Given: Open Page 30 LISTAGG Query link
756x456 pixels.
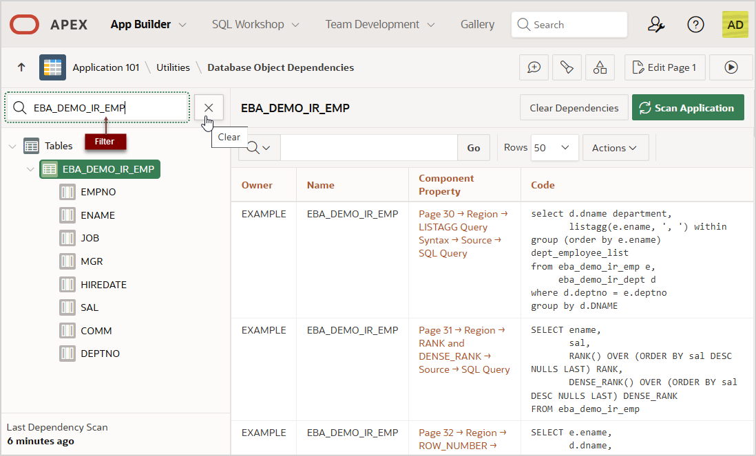Looking at the screenshot, I should point(463,234).
